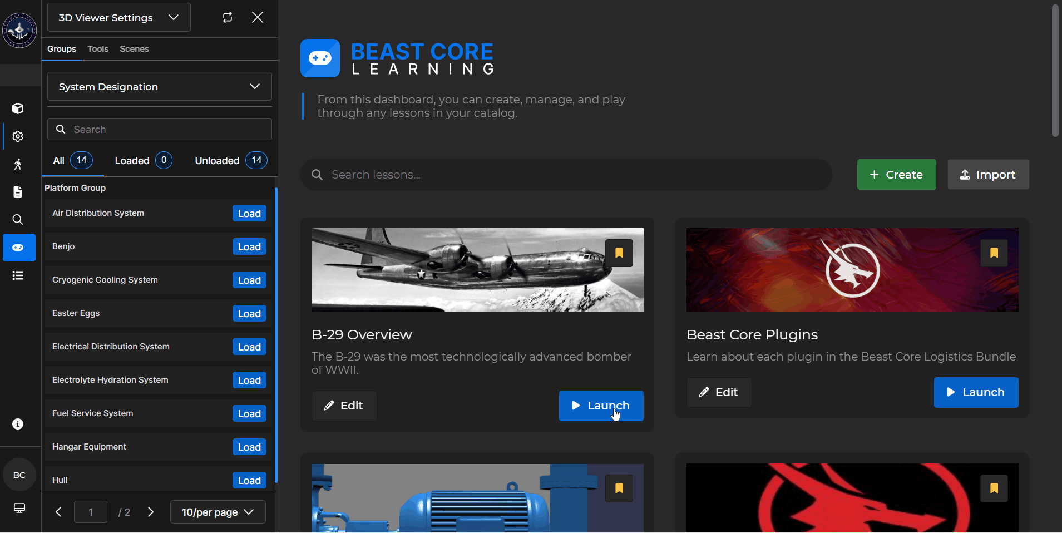Click the info icon in the sidebar
Image resolution: width=1062 pixels, height=533 pixels.
click(x=18, y=424)
